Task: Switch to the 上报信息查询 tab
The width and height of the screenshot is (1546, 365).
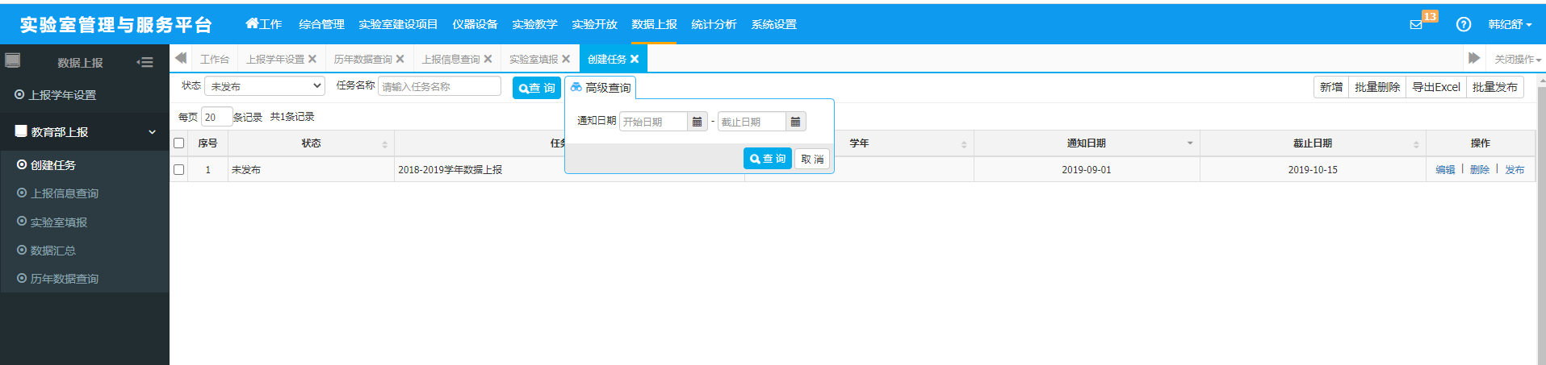Action: (450, 59)
